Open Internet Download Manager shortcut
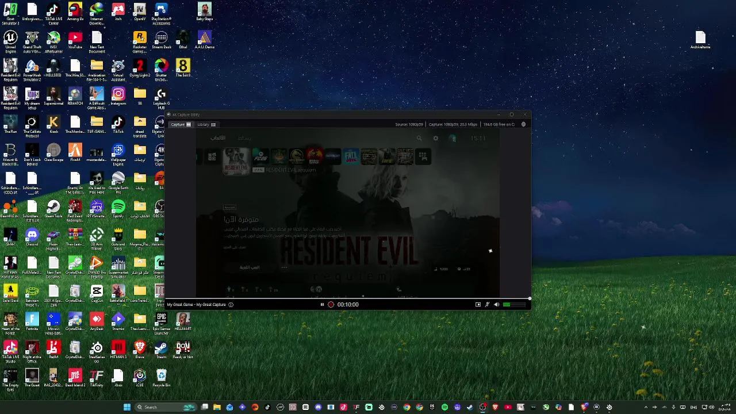This screenshot has width=736, height=414. 97,14
